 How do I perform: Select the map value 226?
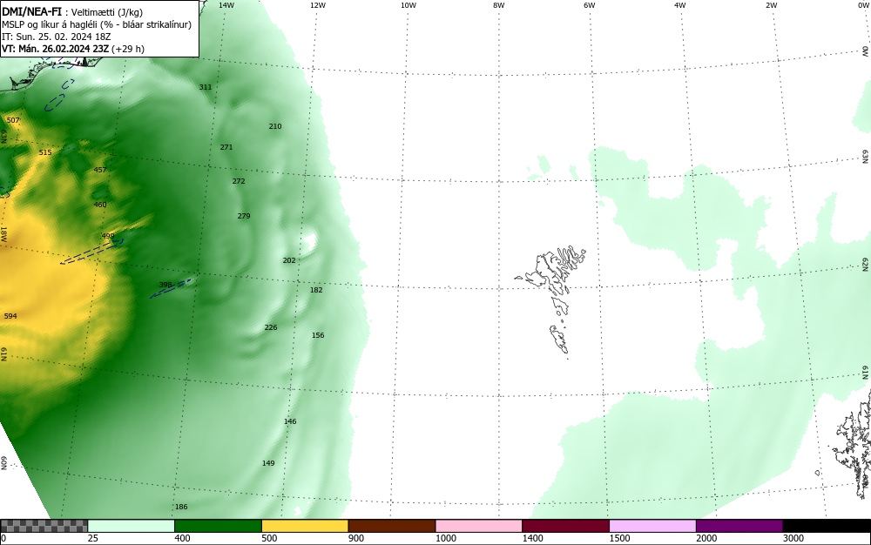271,328
